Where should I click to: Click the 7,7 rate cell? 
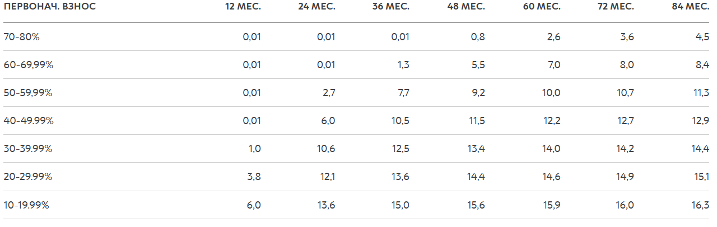403,93
